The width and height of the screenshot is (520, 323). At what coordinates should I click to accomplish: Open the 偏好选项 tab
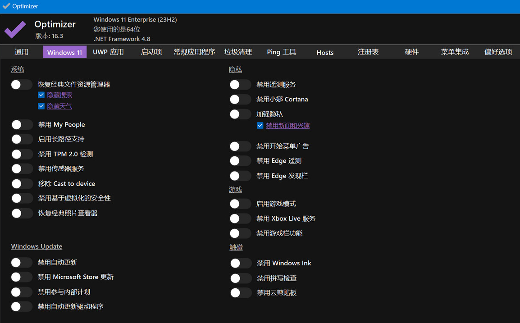498,52
